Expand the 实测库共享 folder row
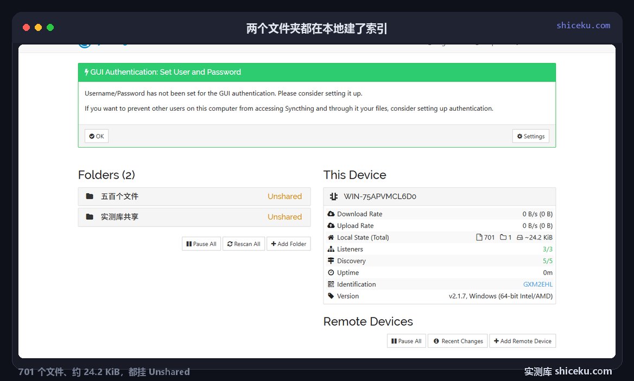The height and width of the screenshot is (381, 634). [x=194, y=217]
